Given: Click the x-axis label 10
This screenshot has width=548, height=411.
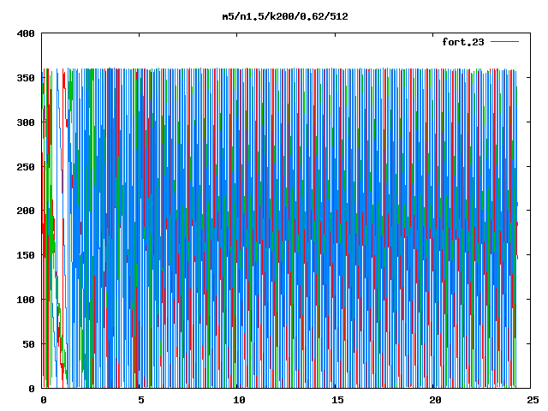Looking at the screenshot, I should (239, 400).
